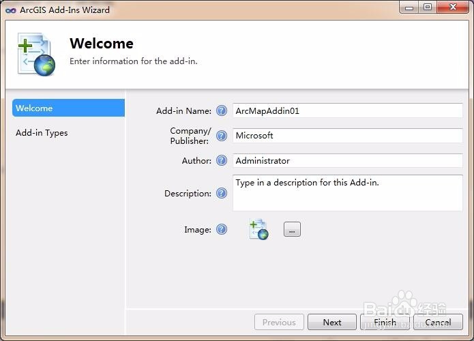Click the Finish button
The image size is (474, 341).
385,323
